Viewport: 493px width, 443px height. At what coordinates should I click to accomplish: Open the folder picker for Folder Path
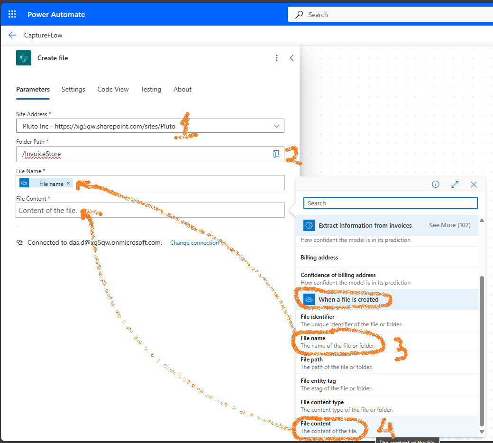pyautogui.click(x=276, y=154)
